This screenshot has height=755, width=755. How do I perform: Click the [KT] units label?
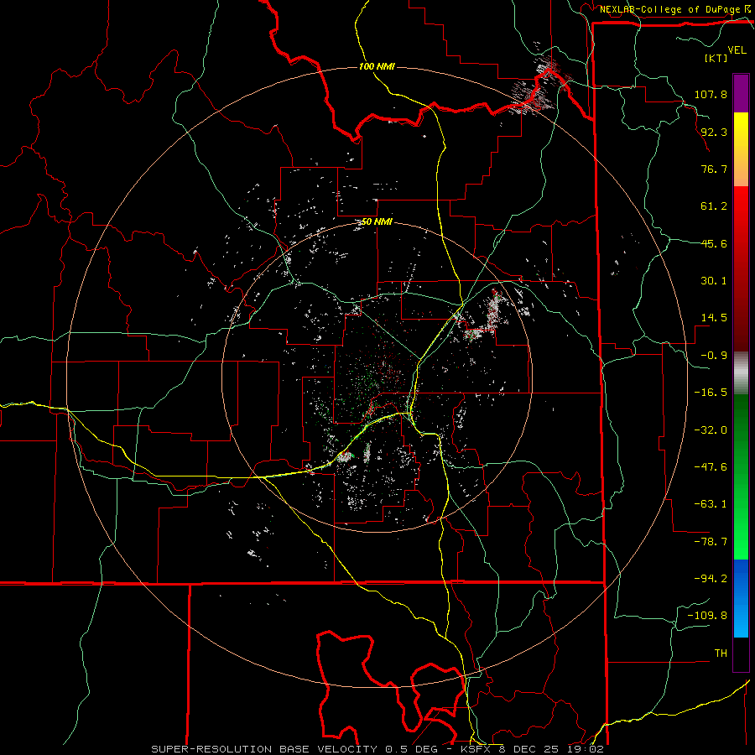716,58
